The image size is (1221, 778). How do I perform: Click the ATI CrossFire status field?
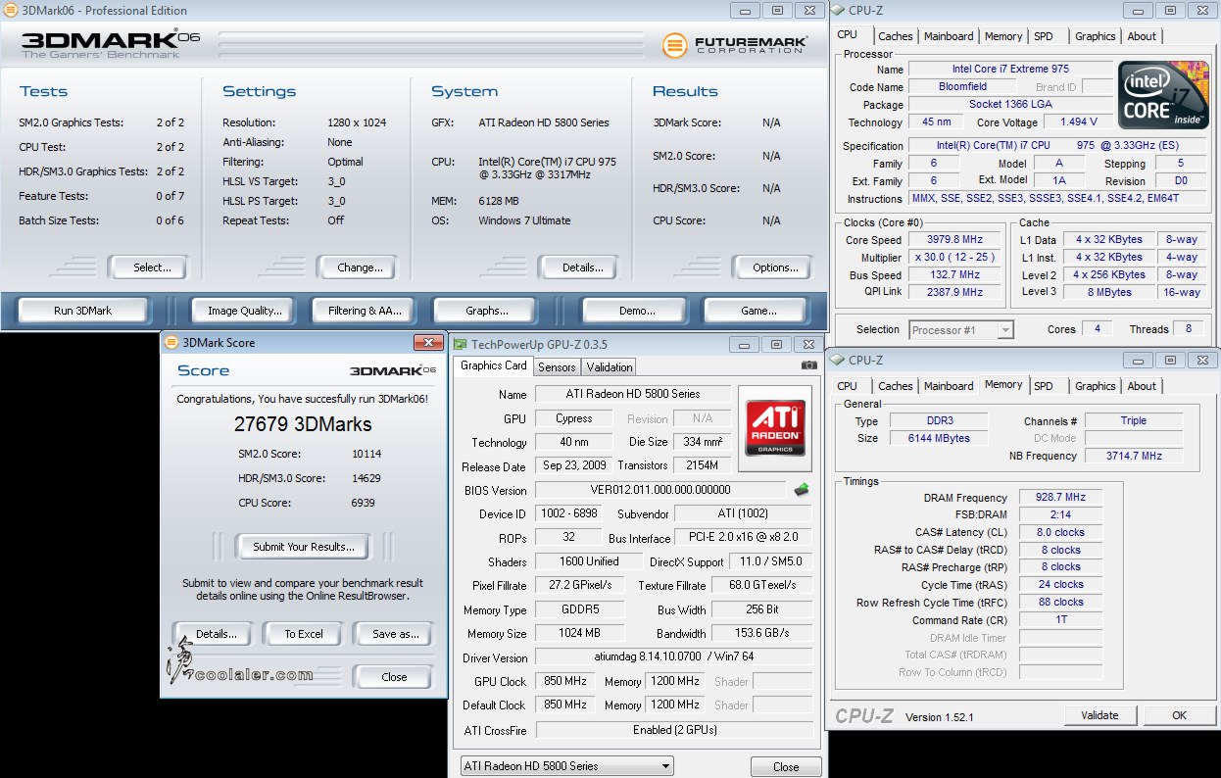pos(674,730)
